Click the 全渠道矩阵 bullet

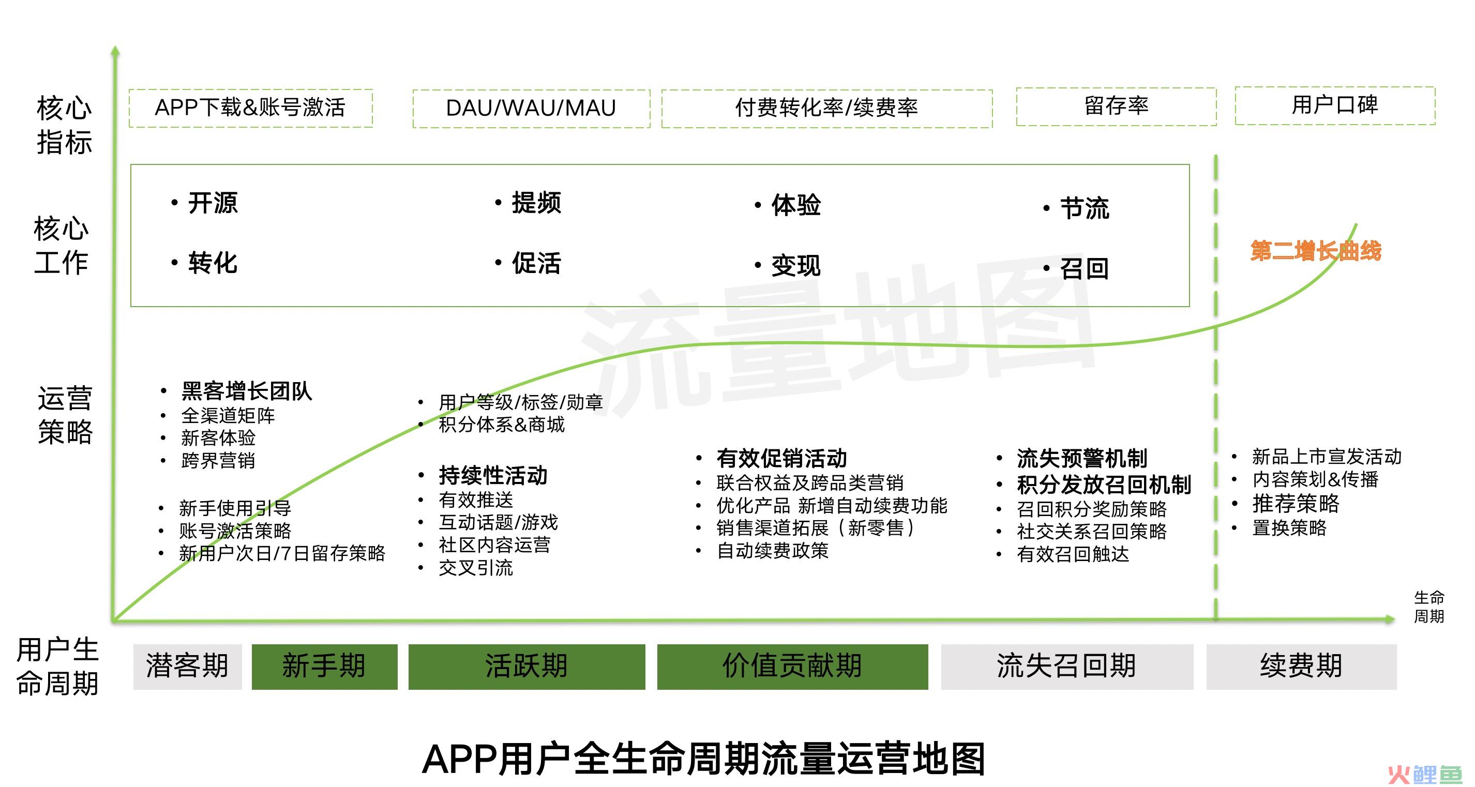[x=228, y=416]
